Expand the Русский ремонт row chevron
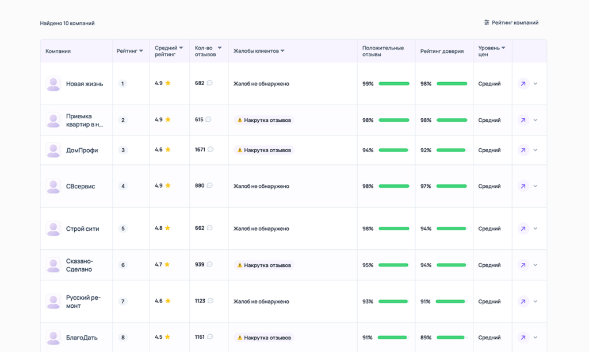589x352 pixels. (x=536, y=301)
